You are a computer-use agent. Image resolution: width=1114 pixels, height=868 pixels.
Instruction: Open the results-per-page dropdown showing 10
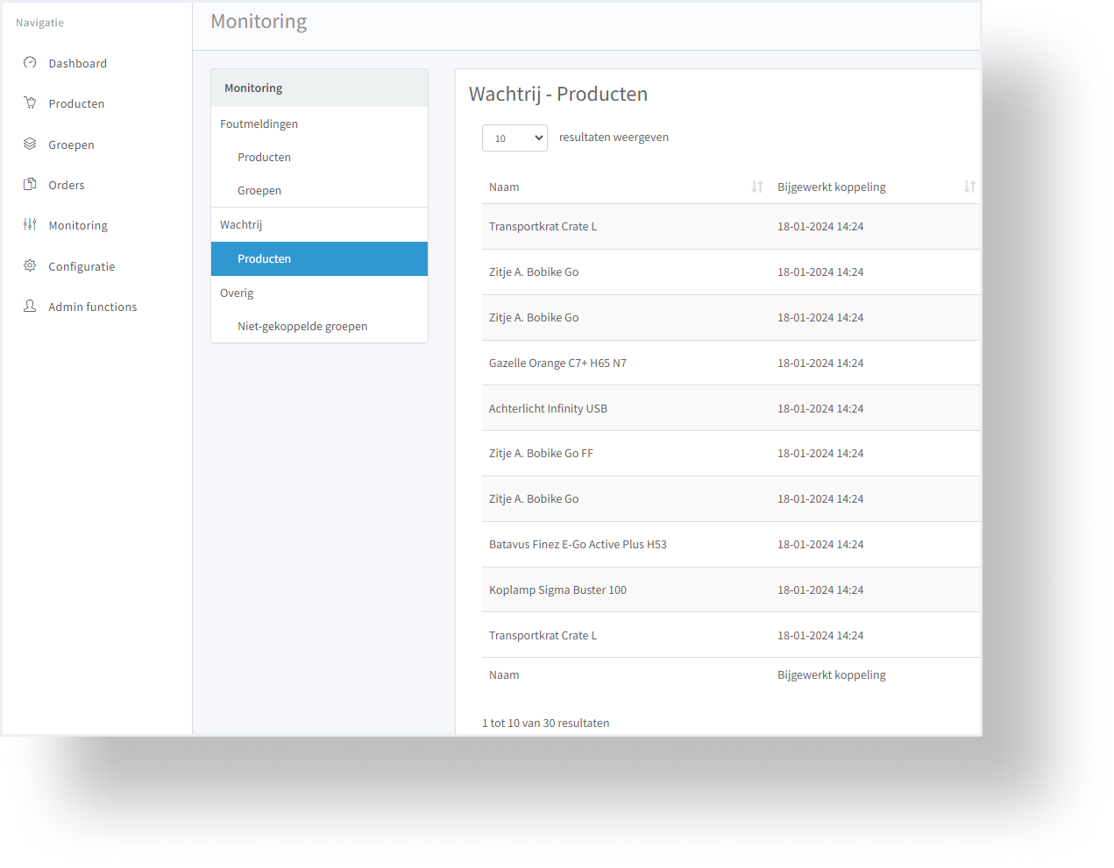514,138
